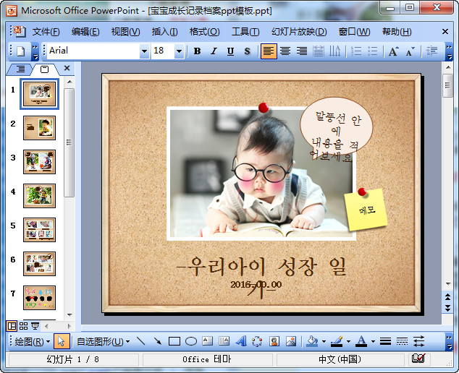Select slide 4 thumbnail
Viewport: 459px width, 373px height.
(39, 196)
